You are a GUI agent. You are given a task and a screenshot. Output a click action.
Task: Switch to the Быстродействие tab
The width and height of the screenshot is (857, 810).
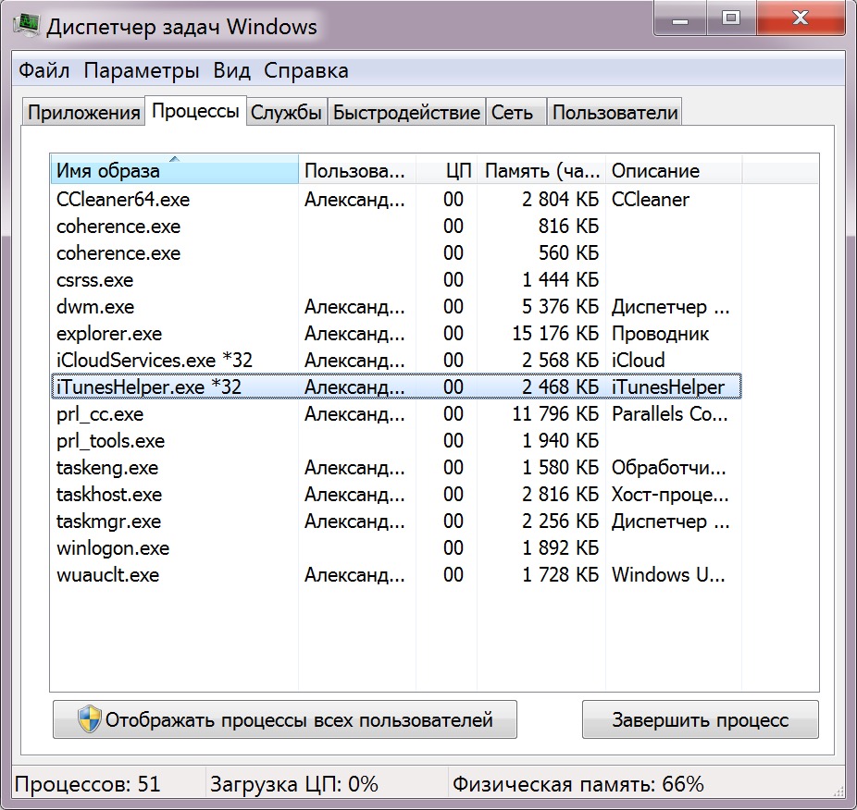[x=406, y=113]
